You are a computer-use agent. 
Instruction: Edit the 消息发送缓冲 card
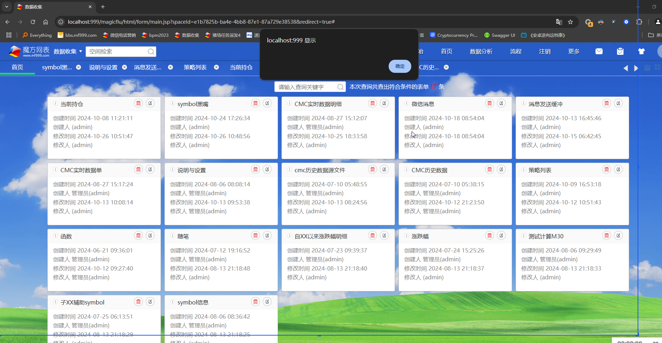tap(619, 103)
